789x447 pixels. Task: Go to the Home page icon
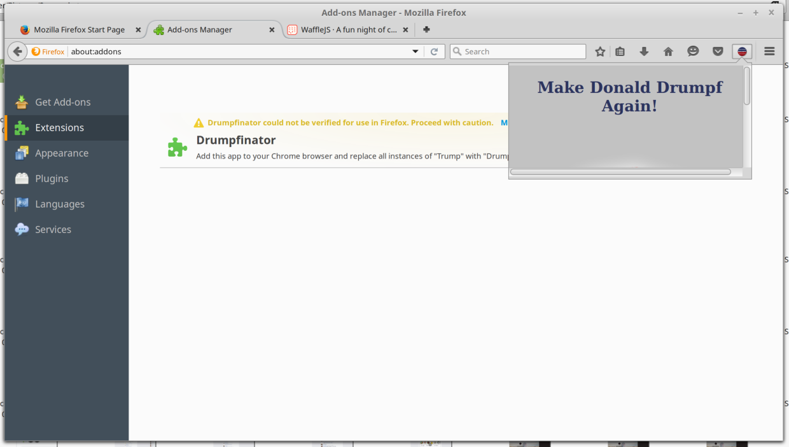coord(668,52)
